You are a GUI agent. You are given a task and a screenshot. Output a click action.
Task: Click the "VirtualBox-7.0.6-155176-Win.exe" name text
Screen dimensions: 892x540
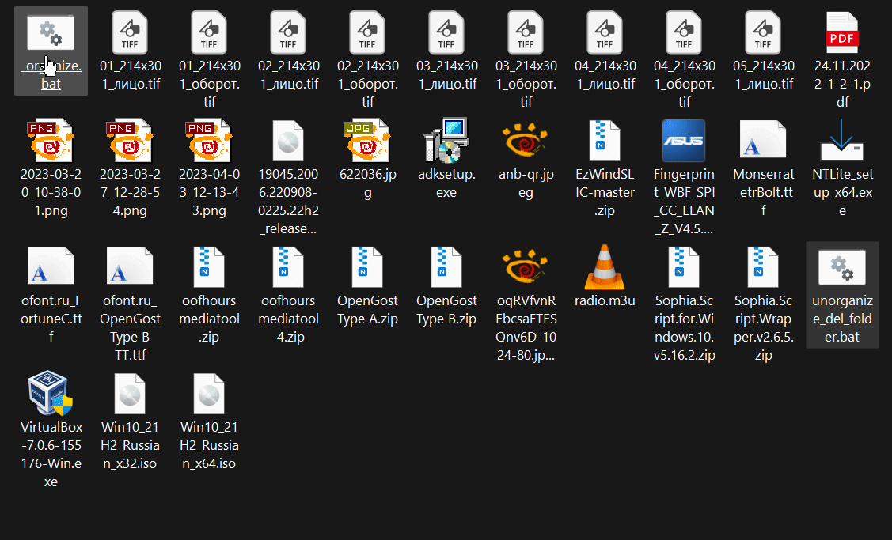[x=51, y=454]
